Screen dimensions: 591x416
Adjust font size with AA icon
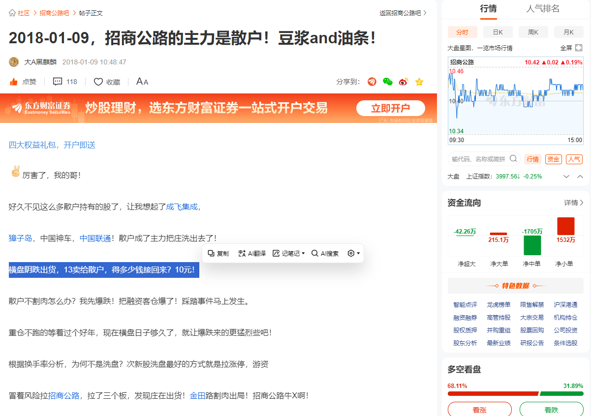(142, 82)
